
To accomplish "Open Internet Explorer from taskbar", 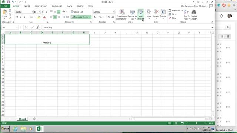I will (x=15, y=129).
